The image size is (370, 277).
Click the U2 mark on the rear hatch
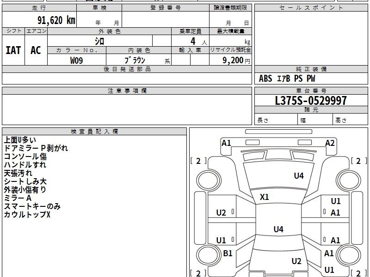point(296,261)
